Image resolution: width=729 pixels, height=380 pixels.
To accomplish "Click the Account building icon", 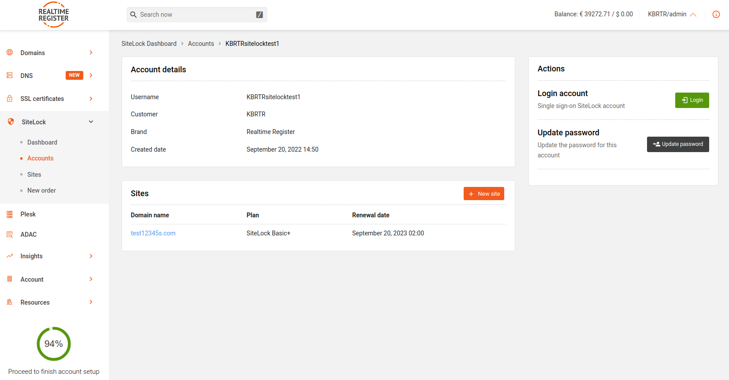I will point(10,279).
